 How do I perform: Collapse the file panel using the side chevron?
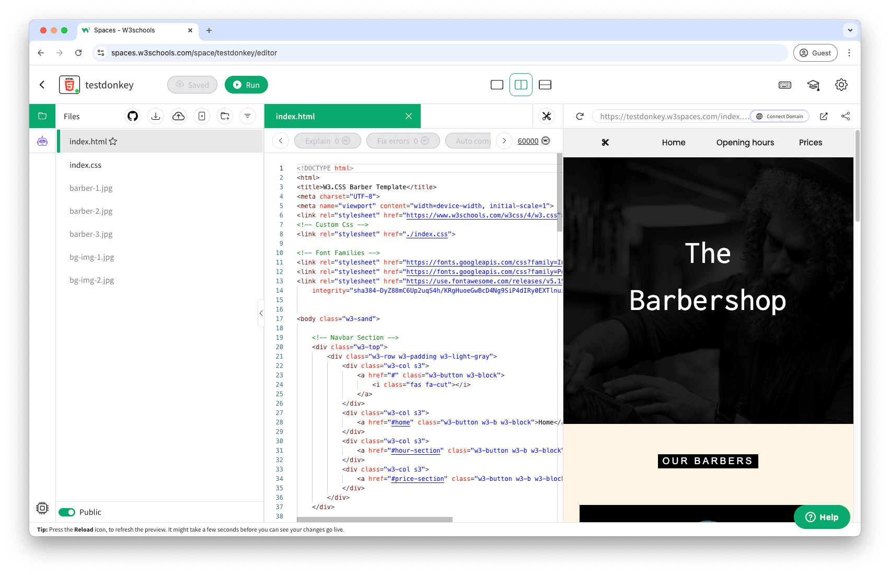[x=261, y=313]
